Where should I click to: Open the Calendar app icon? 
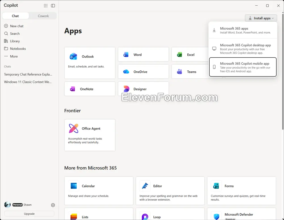(x=74, y=186)
